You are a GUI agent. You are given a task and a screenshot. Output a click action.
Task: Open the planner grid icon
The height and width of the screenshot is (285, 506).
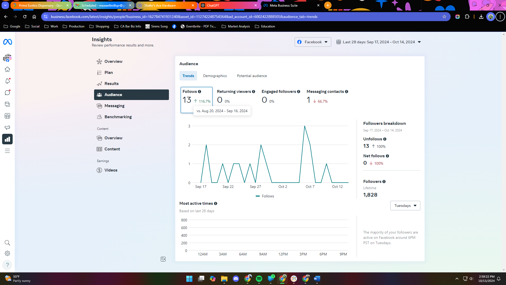tap(7, 116)
